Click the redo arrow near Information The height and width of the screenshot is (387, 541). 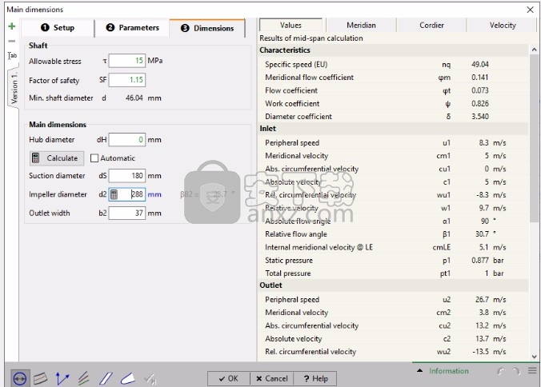point(516,371)
